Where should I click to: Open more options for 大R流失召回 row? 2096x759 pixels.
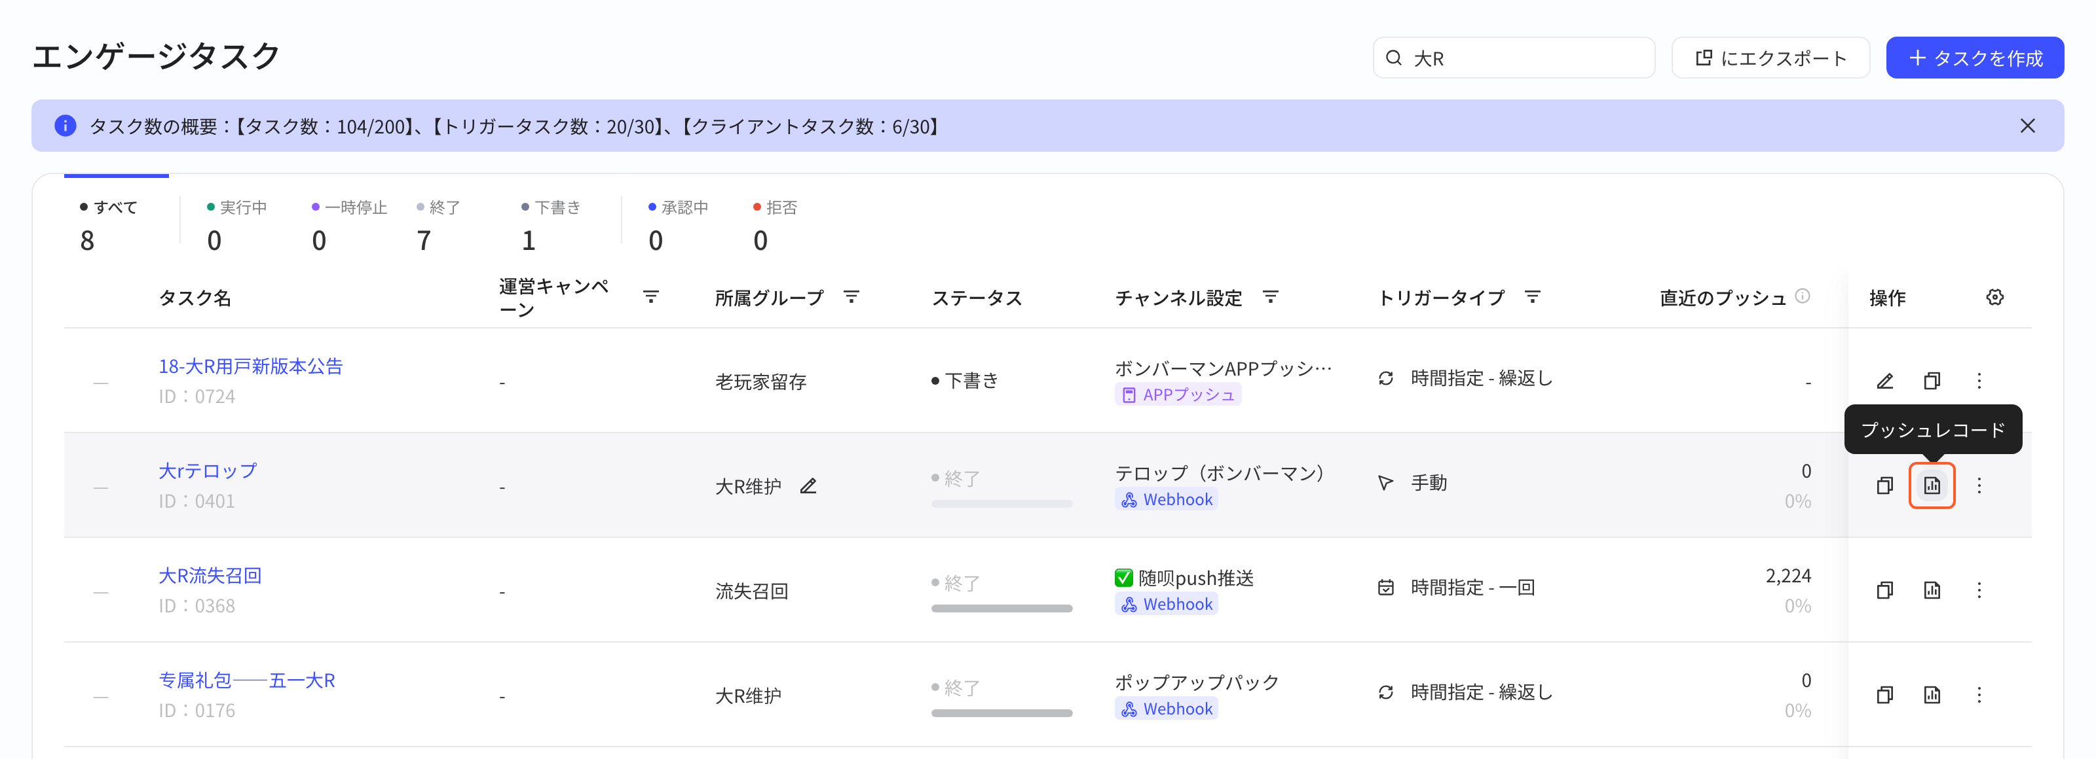click(1979, 590)
